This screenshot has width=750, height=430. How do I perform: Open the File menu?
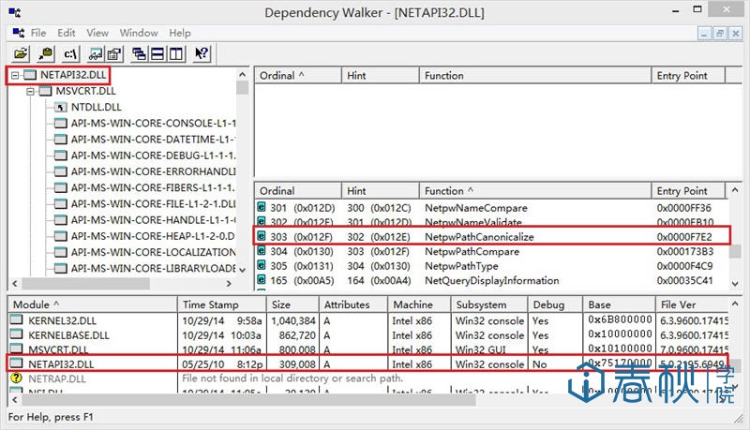pos(38,33)
